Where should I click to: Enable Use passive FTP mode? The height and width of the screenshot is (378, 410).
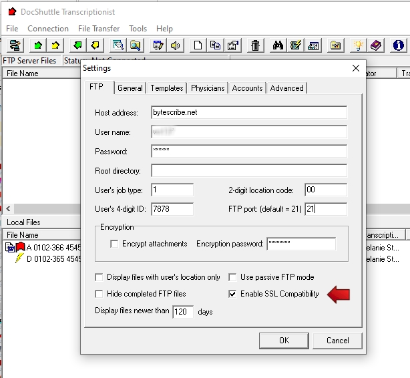[232, 277]
